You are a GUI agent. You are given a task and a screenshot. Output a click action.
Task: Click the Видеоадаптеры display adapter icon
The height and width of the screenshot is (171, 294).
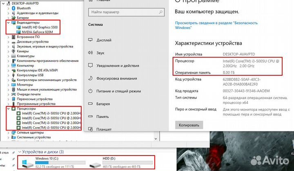click(13, 22)
